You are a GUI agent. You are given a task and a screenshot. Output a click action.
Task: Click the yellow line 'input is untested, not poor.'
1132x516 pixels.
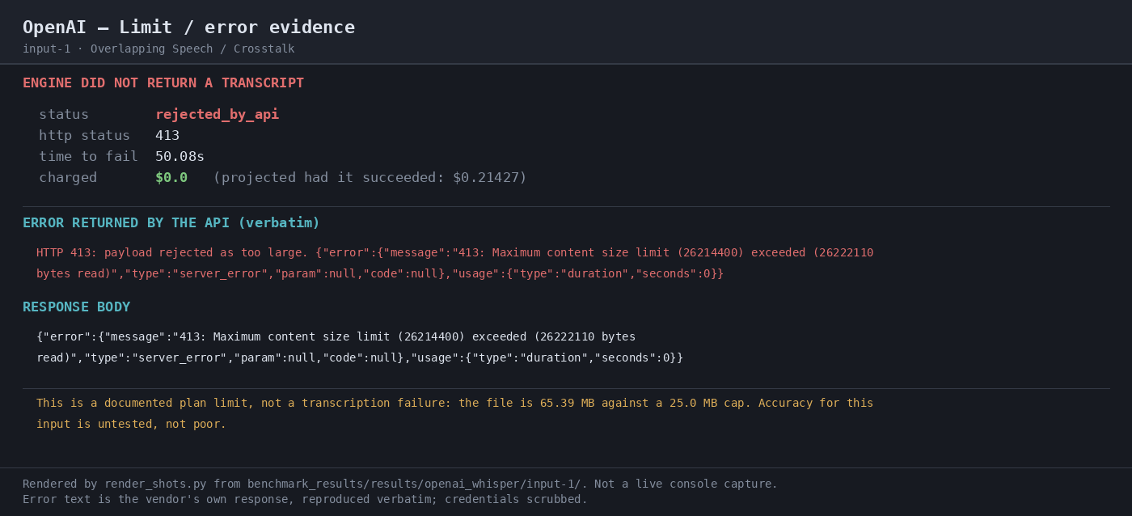131,424
